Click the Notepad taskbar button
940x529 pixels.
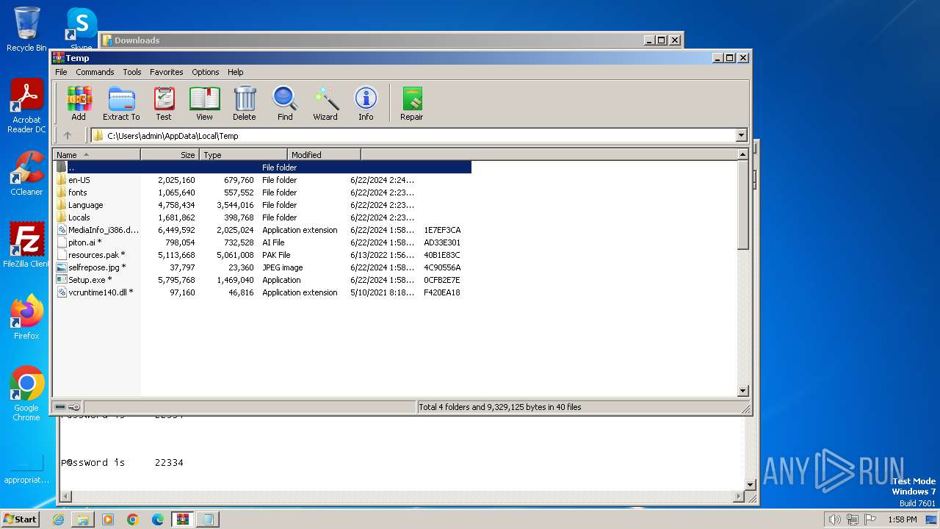(x=208, y=519)
